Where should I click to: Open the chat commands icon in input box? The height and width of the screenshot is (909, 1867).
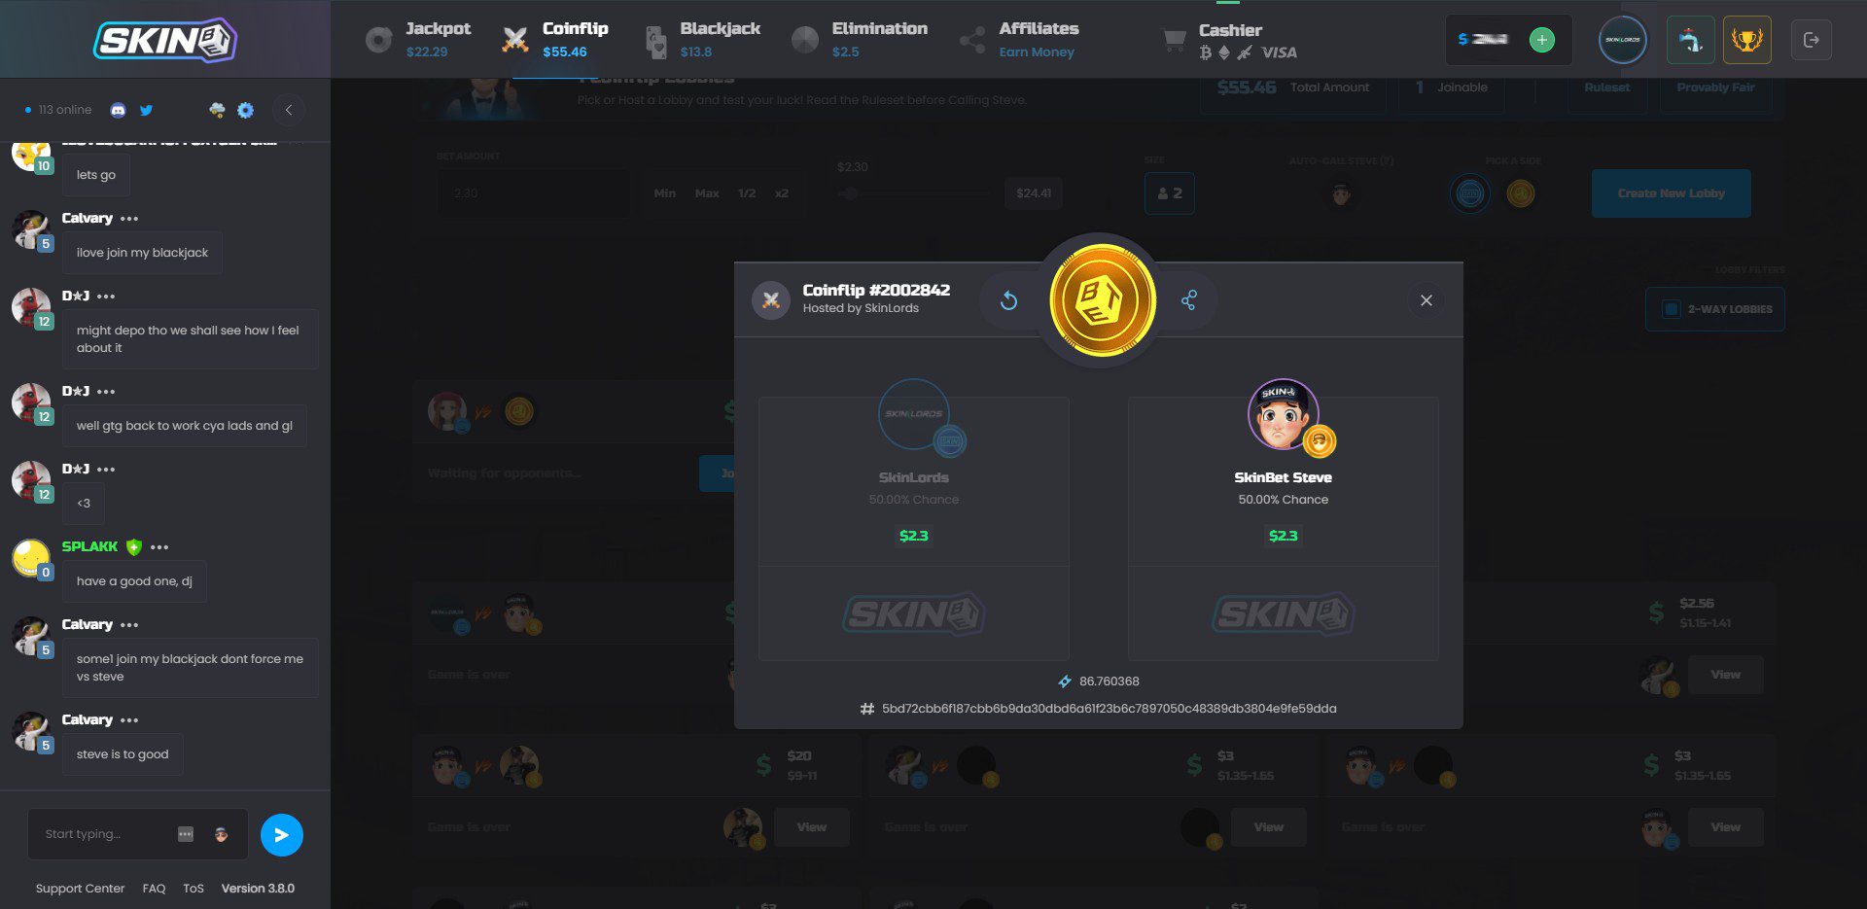click(186, 834)
